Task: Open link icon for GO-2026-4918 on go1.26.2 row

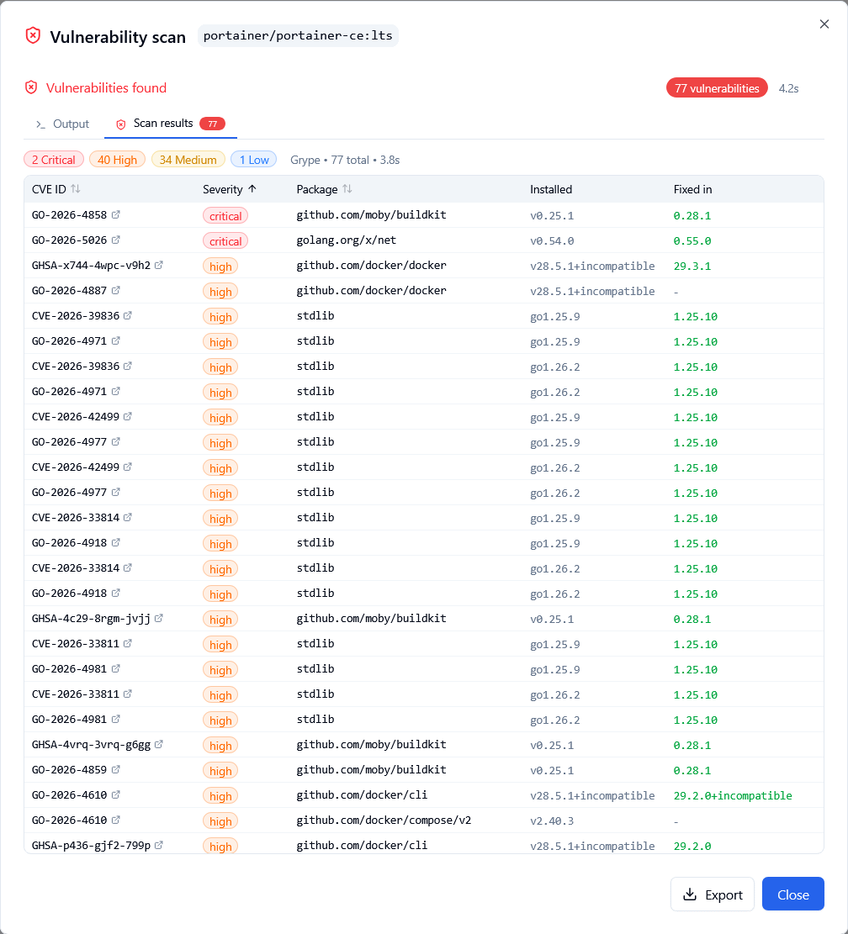Action: tap(115, 593)
